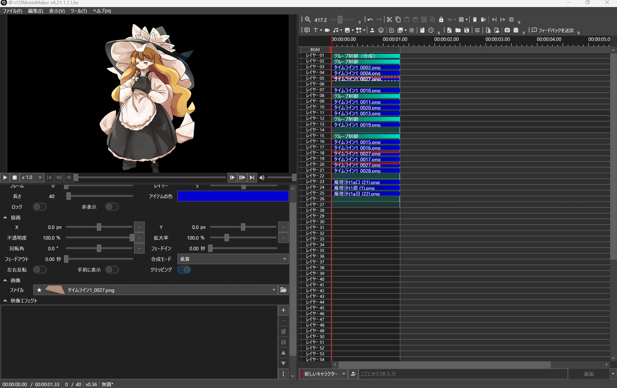Stop playback with the stop button

(15, 177)
